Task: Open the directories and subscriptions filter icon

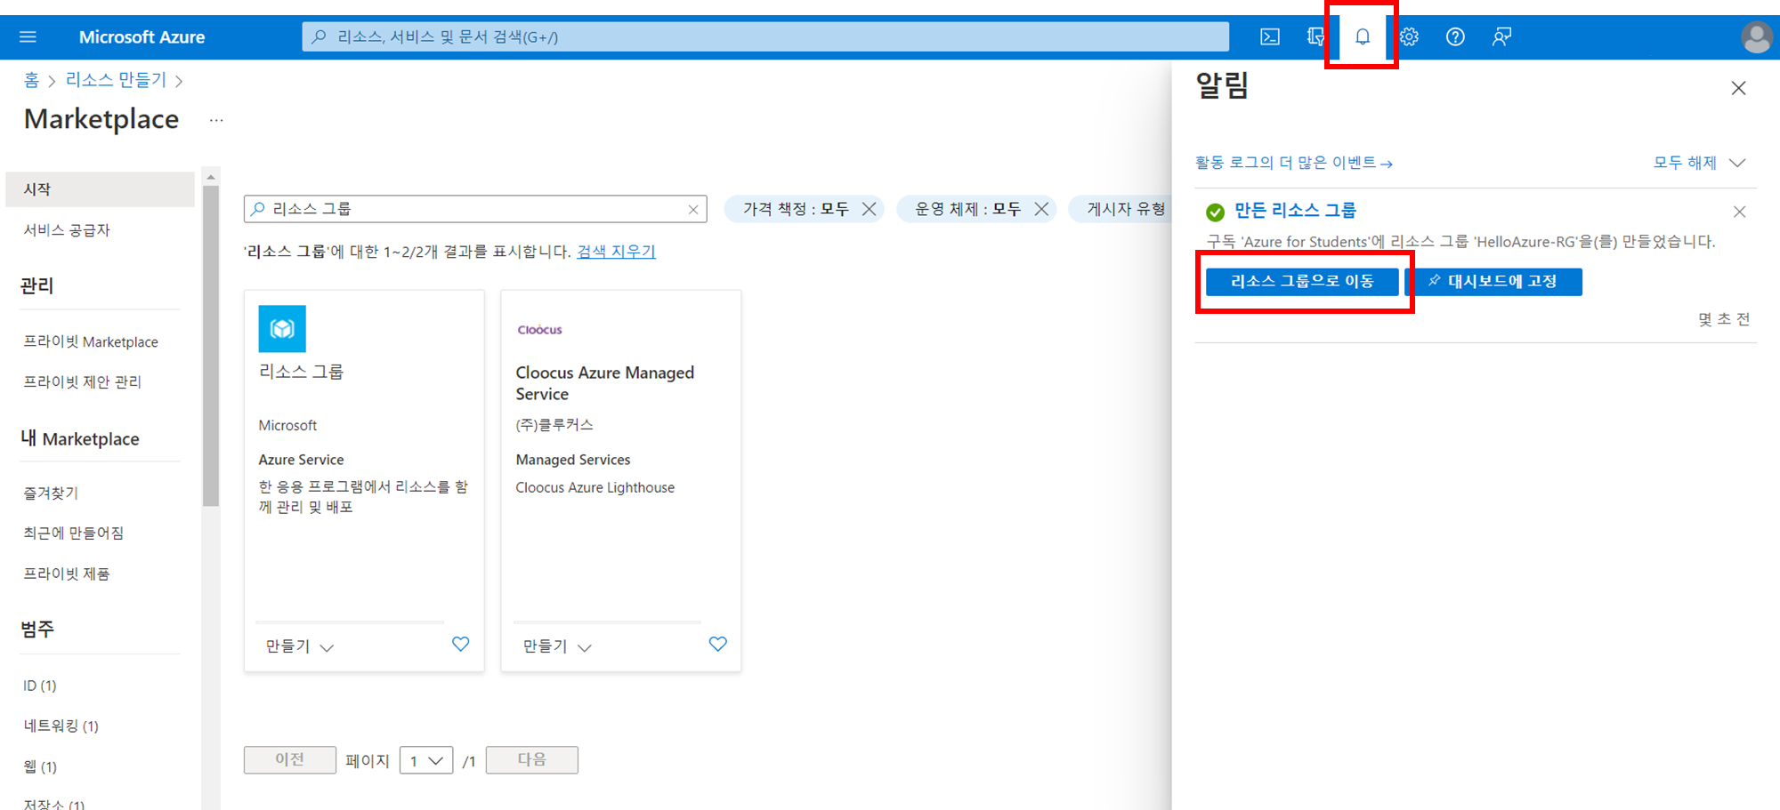Action: (1315, 37)
